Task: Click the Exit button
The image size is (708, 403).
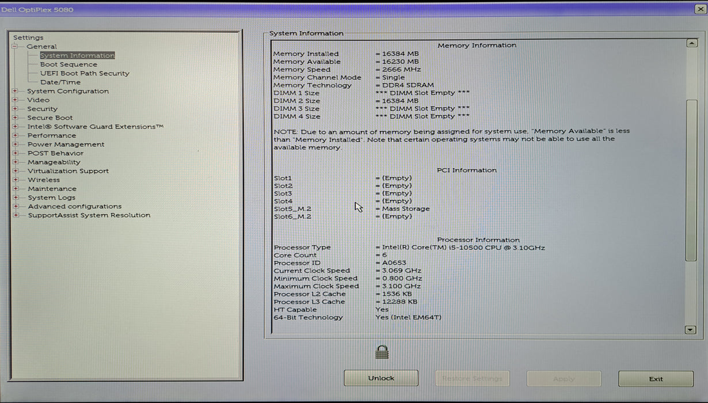Action: [x=656, y=379]
